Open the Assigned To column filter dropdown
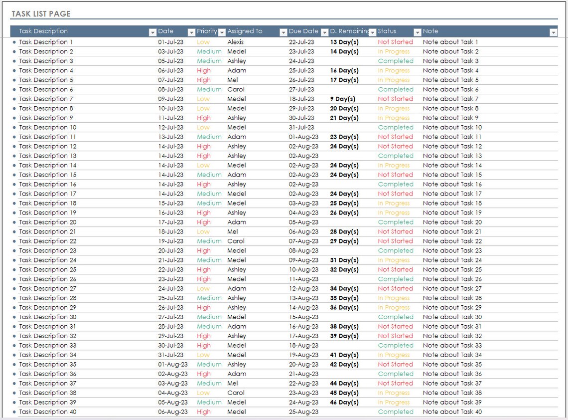 (x=283, y=31)
